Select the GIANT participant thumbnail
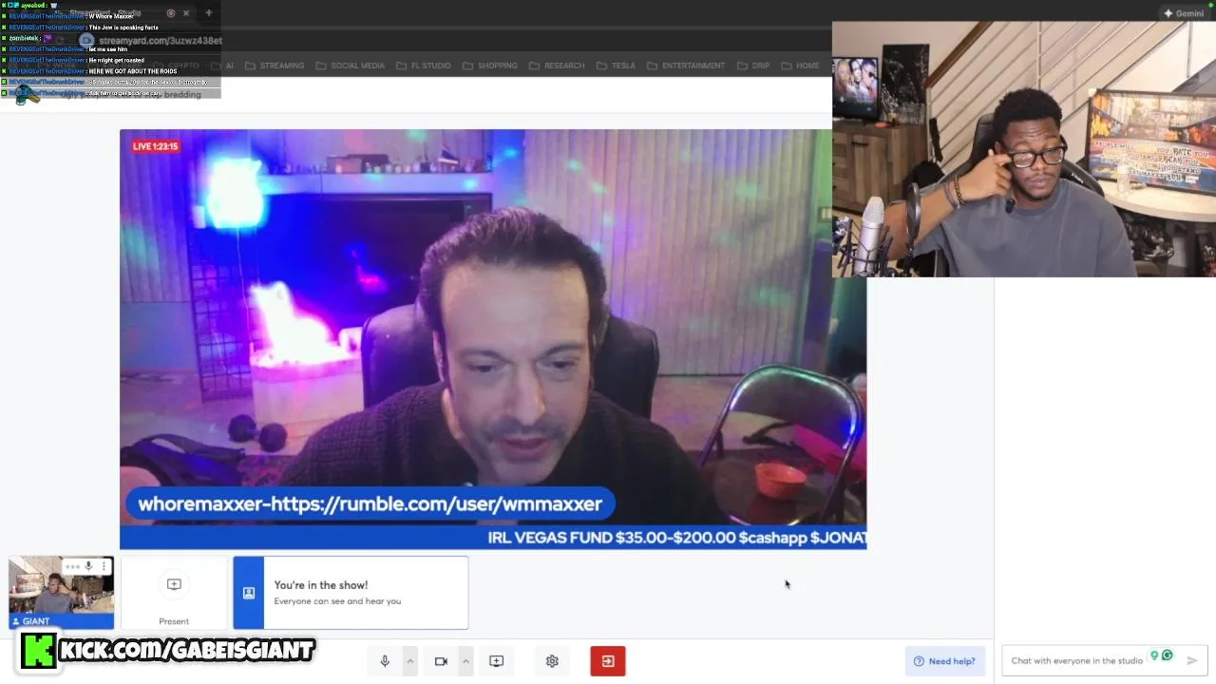Image resolution: width=1216 pixels, height=684 pixels. [61, 593]
